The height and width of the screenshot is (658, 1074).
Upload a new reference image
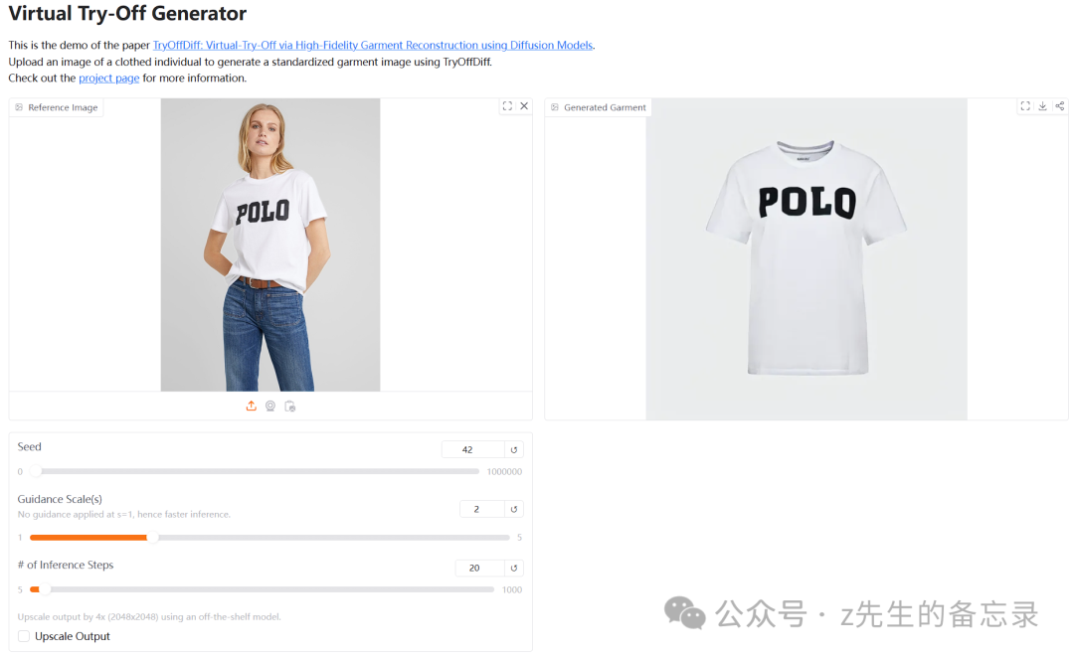point(250,406)
